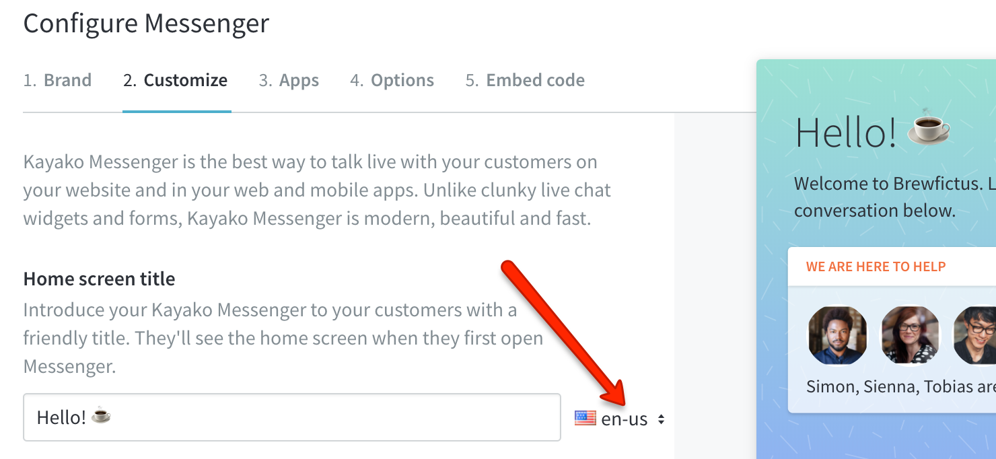Click the "WE ARE HERE TO HELP" card header
This screenshot has width=996, height=459.
coord(876,267)
